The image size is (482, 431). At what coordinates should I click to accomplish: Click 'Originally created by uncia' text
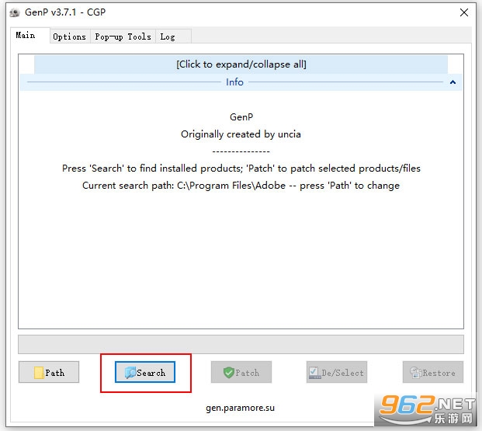241,134
